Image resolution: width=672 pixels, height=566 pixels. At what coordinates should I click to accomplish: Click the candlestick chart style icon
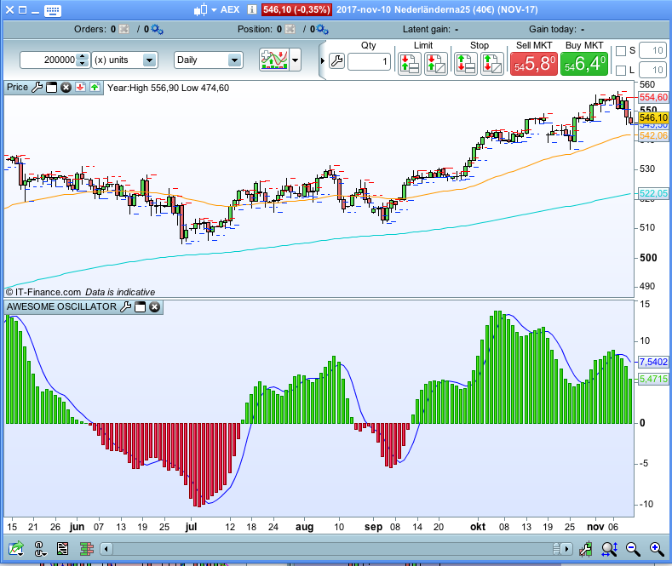[x=200, y=10]
